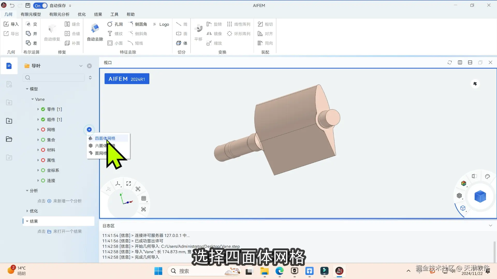Screen dimensions: 497x279
Task: Select the 交 boolean intersect tool
Action: 32,24
